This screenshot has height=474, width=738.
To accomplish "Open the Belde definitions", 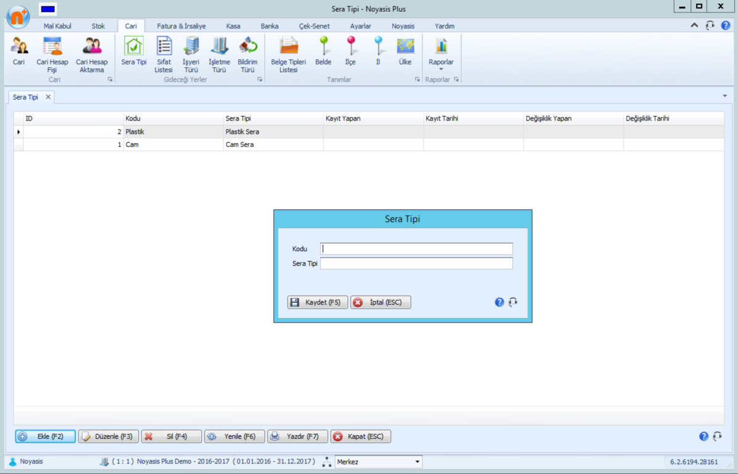I will point(323,51).
